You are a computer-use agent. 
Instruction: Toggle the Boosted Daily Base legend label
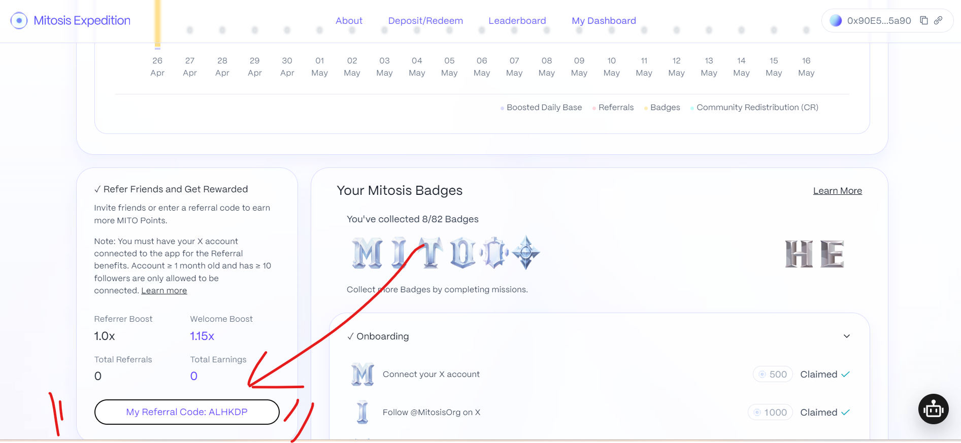point(544,108)
